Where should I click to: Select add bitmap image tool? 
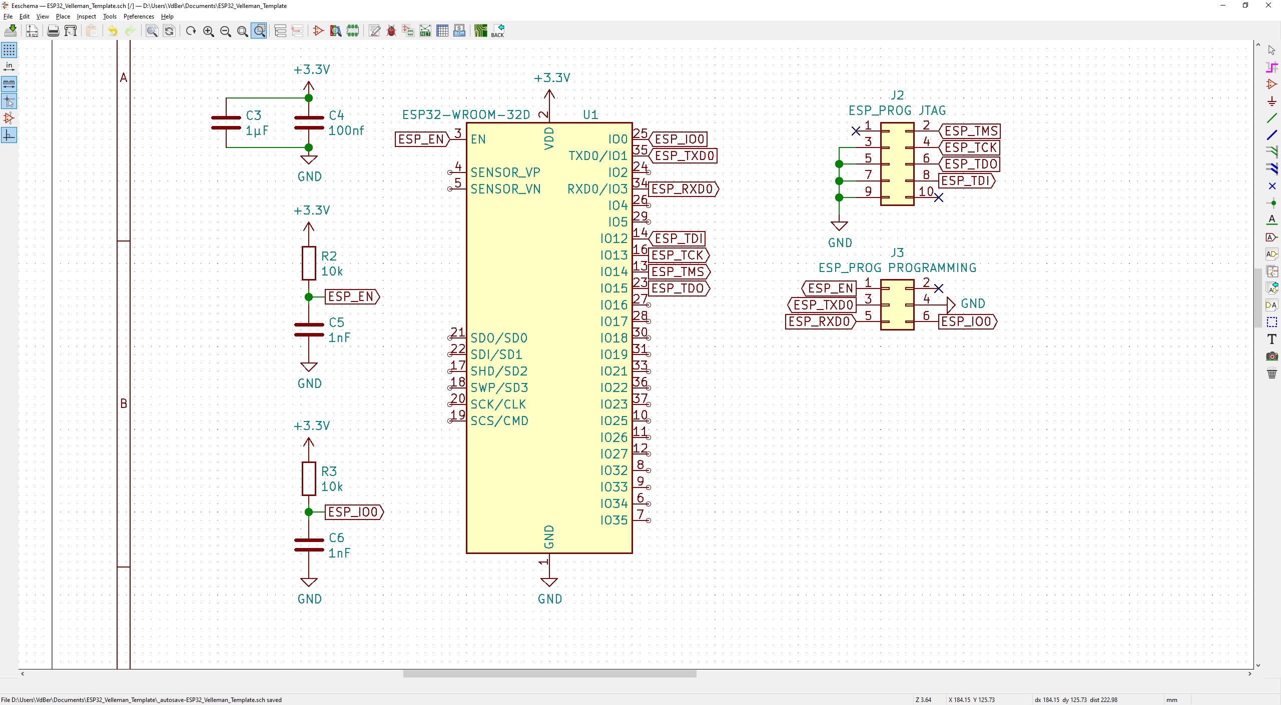(x=1271, y=356)
